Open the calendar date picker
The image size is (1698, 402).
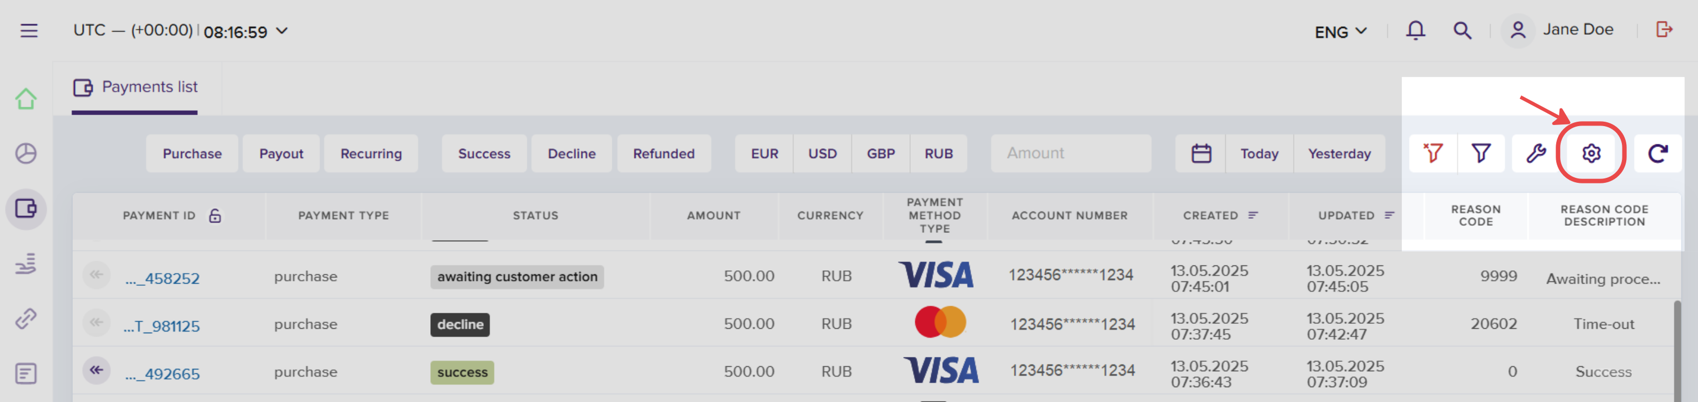coord(1201,153)
